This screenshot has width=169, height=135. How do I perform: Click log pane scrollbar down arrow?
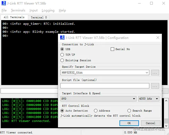coord(166,126)
